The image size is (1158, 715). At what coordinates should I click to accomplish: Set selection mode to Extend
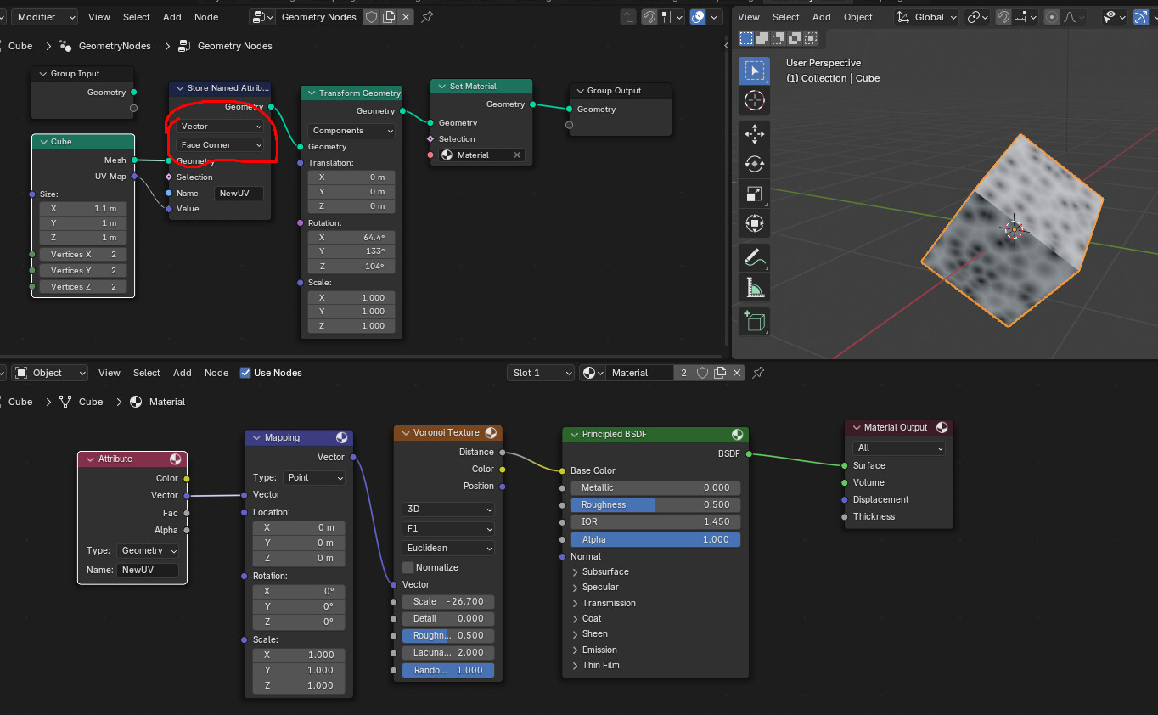pyautogui.click(x=762, y=37)
